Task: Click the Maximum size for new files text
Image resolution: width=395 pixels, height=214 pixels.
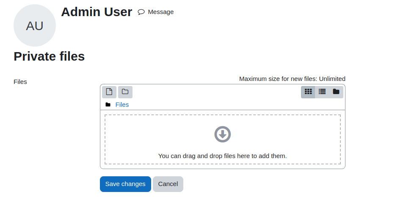Action: [292, 79]
